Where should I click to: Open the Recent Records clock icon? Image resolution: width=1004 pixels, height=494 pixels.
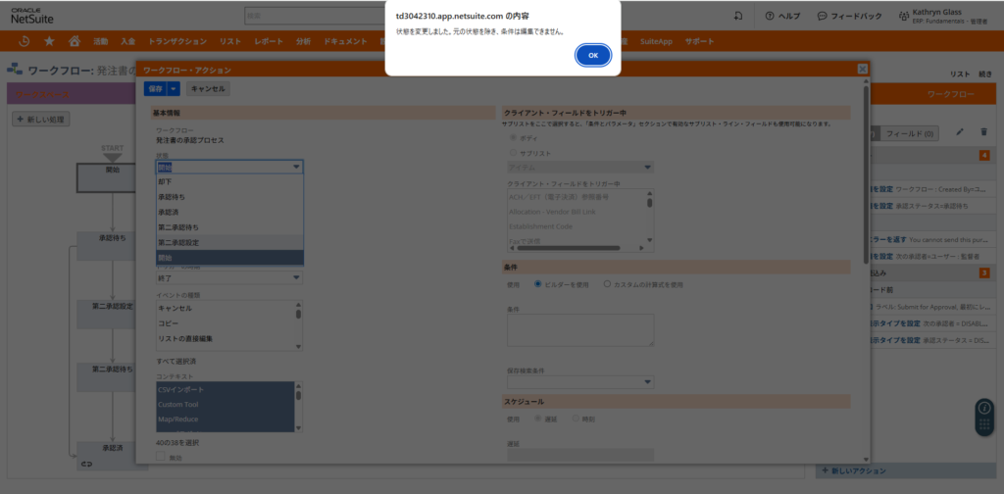coord(25,41)
